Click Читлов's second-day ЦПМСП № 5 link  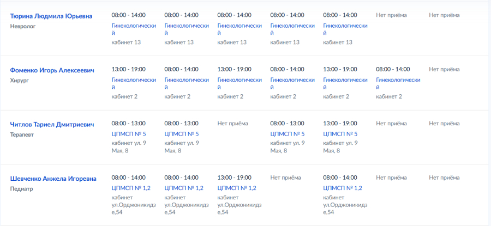coord(182,134)
